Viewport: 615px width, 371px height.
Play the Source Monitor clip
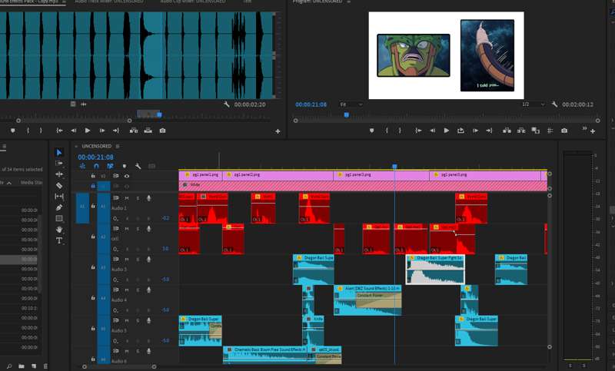(x=88, y=131)
